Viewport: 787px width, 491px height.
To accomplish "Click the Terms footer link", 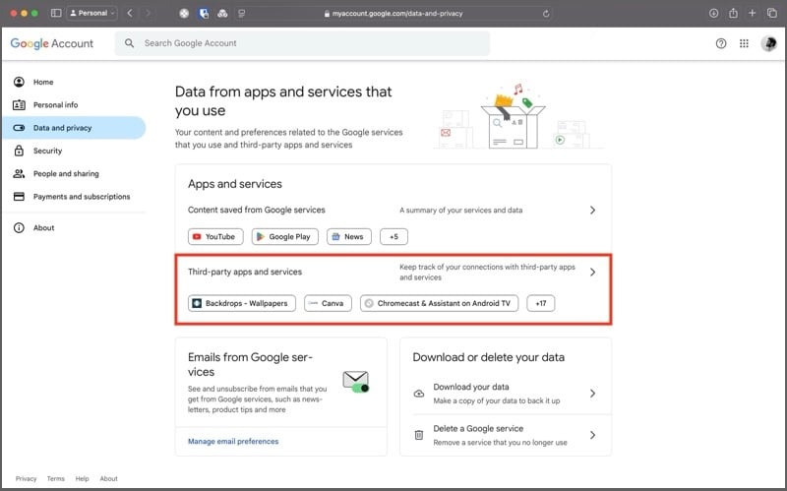I will pos(56,479).
